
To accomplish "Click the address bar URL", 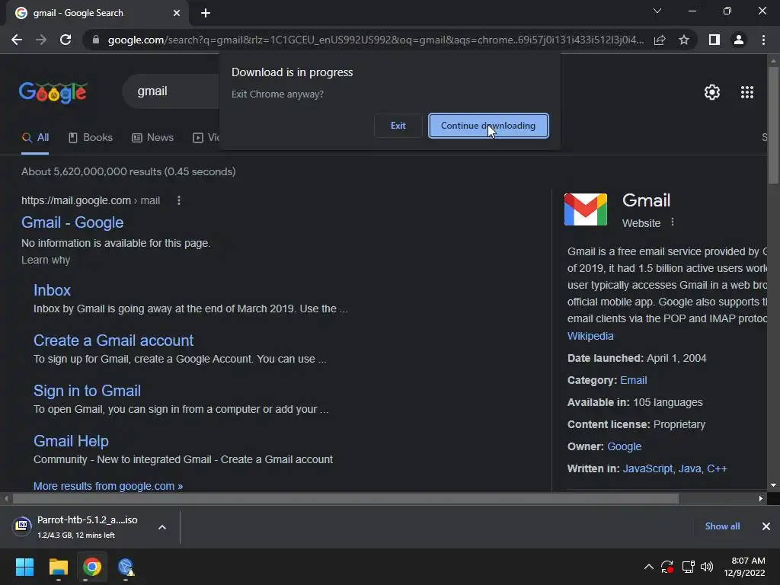I will coord(376,40).
